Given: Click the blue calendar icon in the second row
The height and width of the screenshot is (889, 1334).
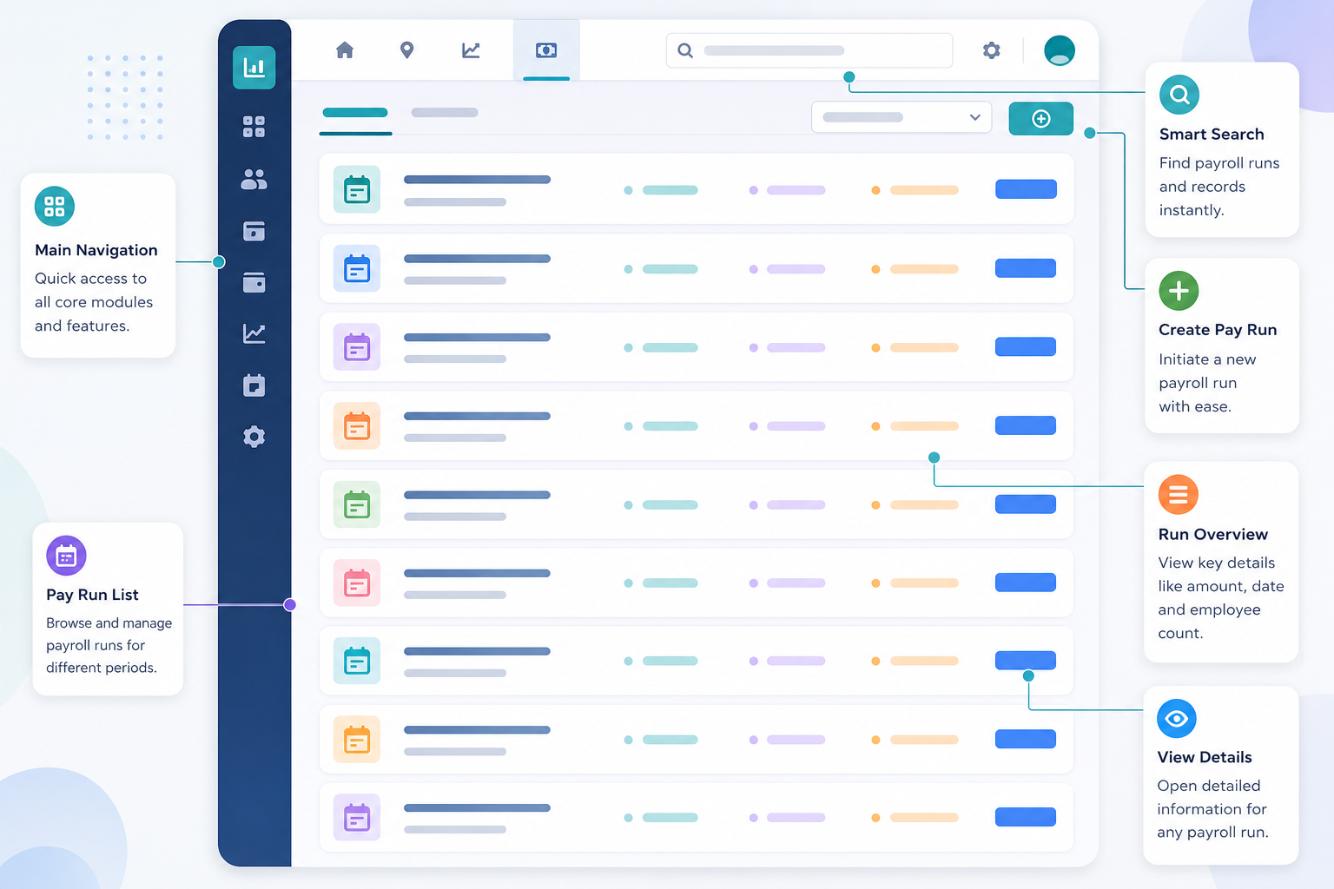Looking at the screenshot, I should point(357,268).
